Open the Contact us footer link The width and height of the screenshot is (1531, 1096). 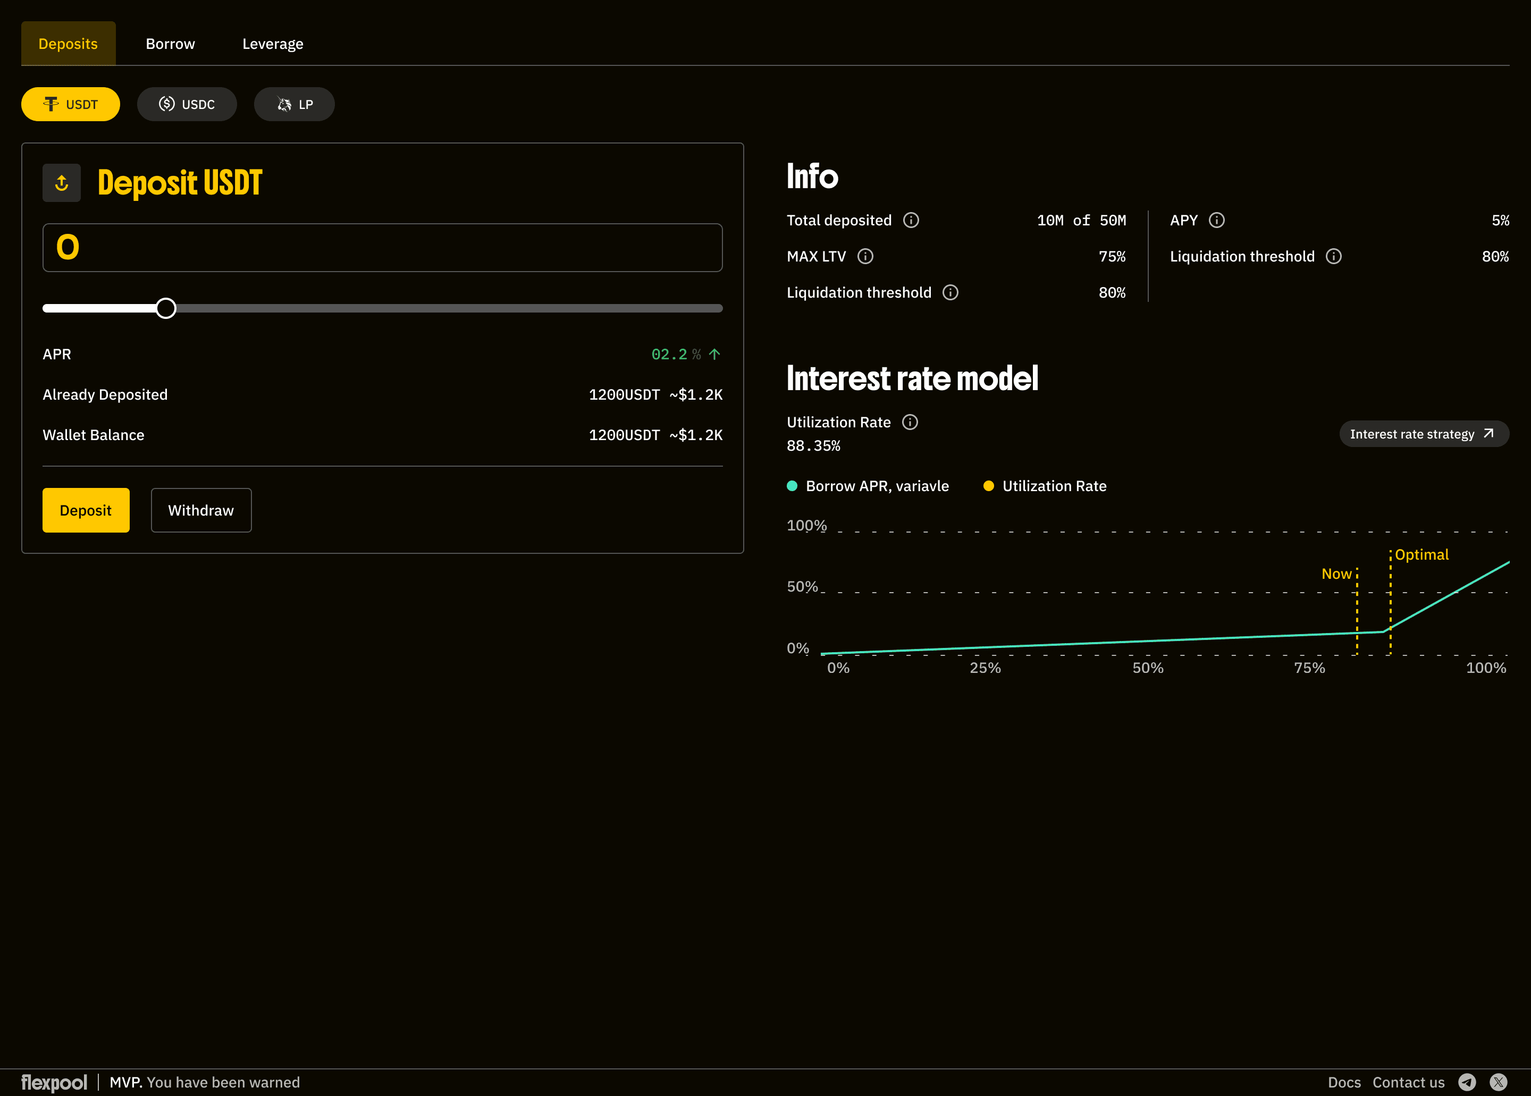tap(1408, 1083)
